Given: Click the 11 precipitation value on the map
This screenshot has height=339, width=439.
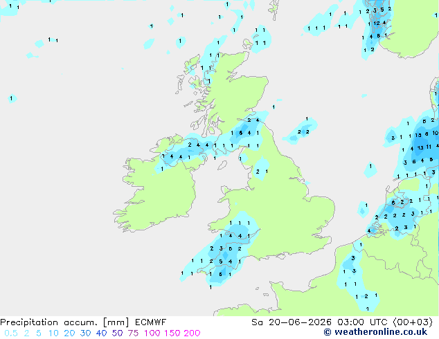Looking at the screenshot, I should pyautogui.click(x=429, y=147).
